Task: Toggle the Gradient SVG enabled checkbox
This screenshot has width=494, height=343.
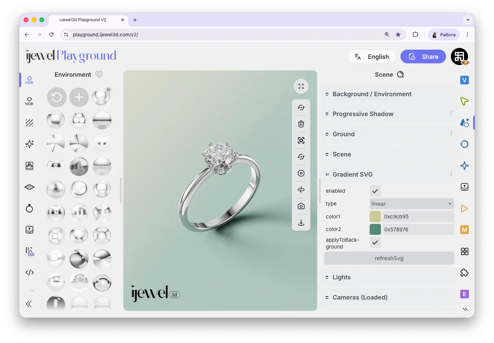Action: [375, 191]
